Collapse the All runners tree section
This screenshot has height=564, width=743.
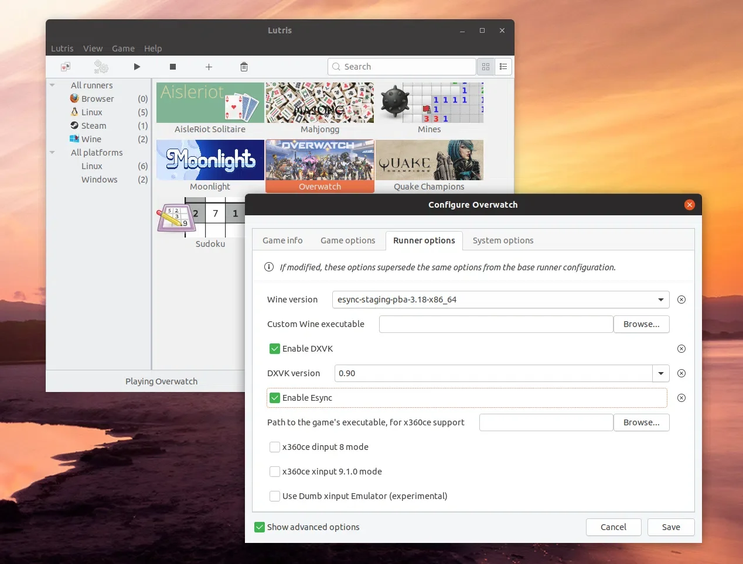pyautogui.click(x=52, y=85)
